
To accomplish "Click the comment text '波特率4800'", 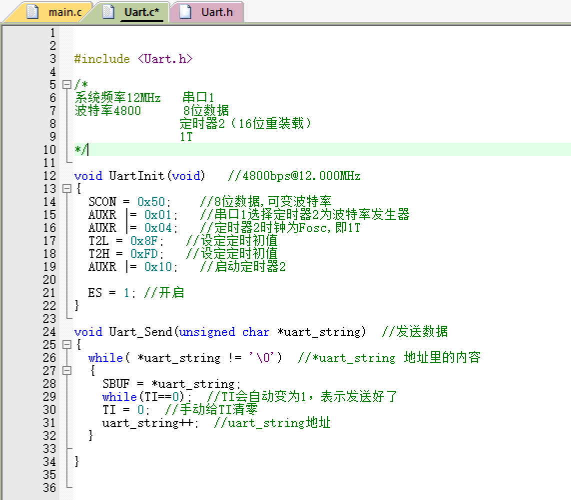I will pyautogui.click(x=108, y=110).
